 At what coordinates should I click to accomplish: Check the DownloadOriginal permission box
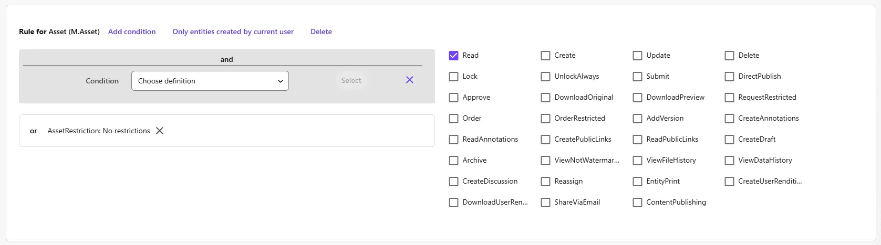546,98
